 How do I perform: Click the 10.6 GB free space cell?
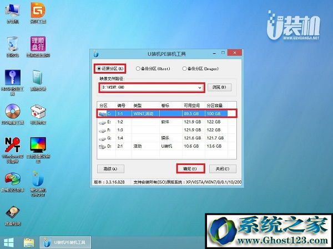[x=191, y=146]
